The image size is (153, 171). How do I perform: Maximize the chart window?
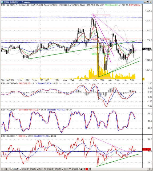tap(148, 2)
